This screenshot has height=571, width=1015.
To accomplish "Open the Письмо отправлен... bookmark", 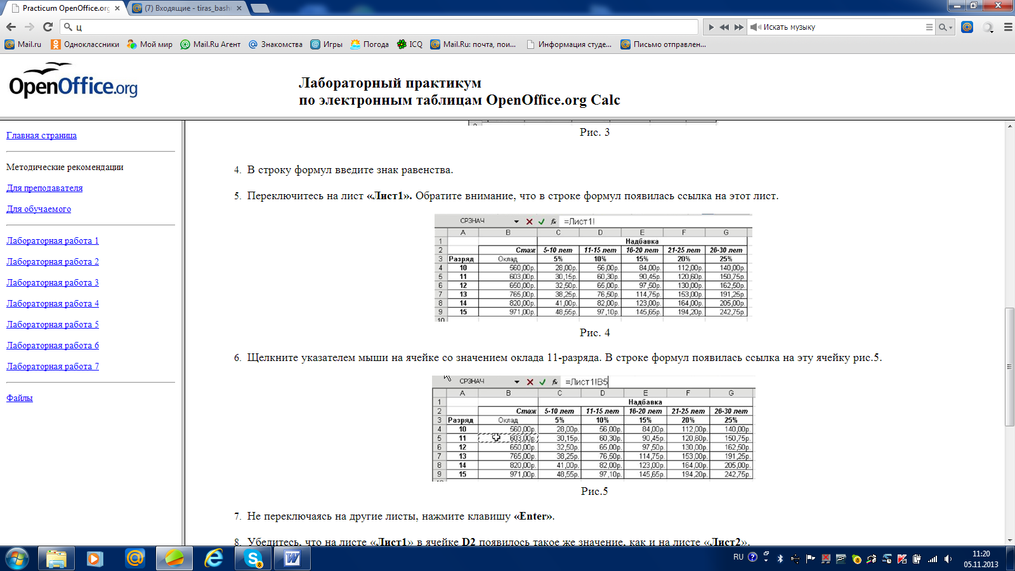I will tap(663, 44).
